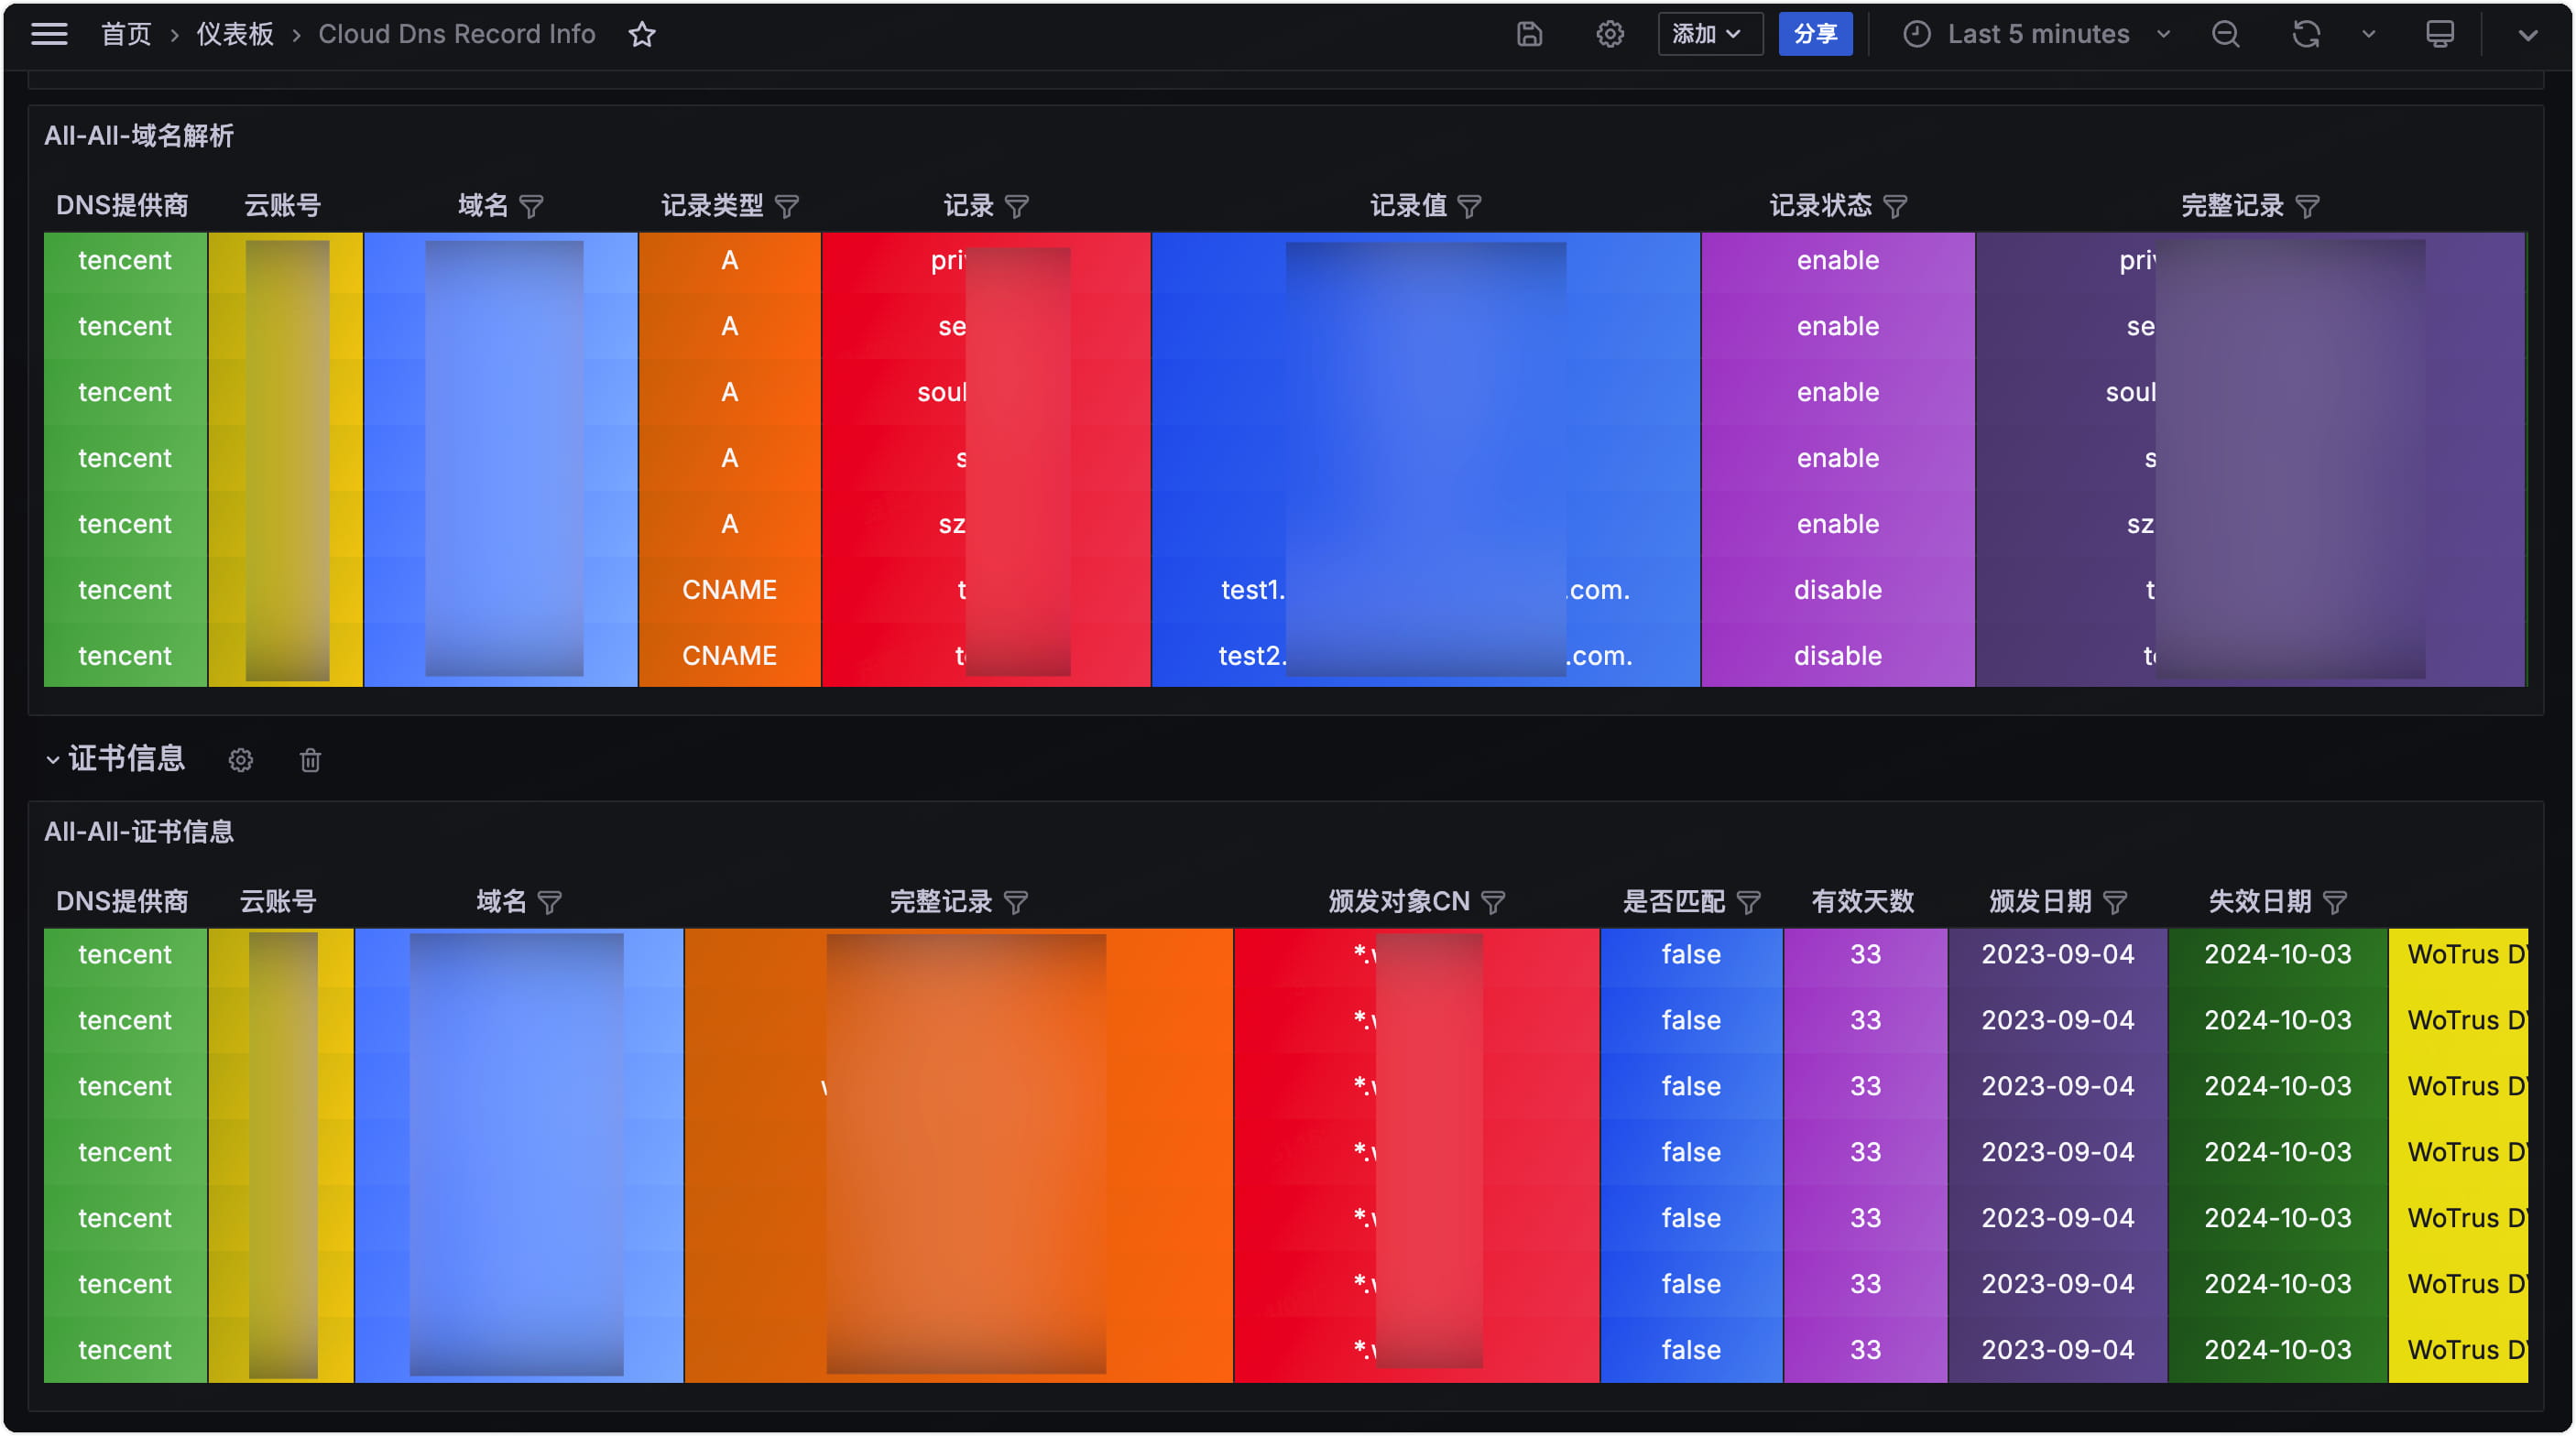2576x1436 pixels.
Task: Go to 仪表板 breadcrumb
Action: tap(235, 35)
